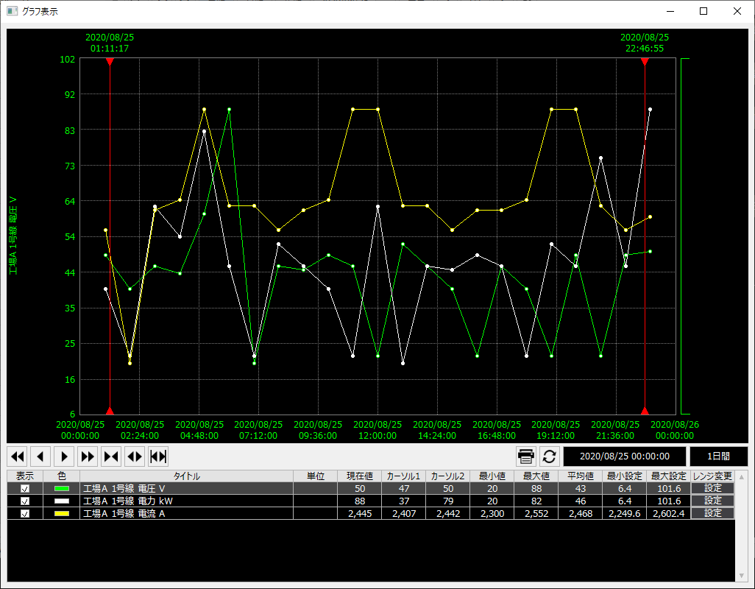Click 設定 range button for 電圧 V row
This screenshot has width=755, height=589.
(712, 489)
